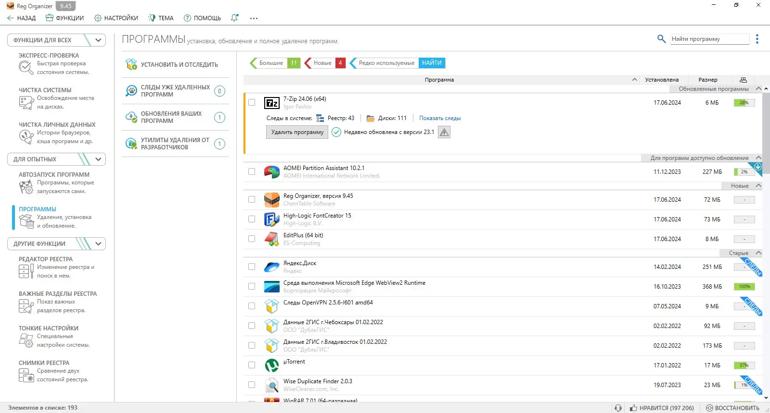Open Редактор реестра in the sidebar
The image size is (770, 413).
point(57,267)
